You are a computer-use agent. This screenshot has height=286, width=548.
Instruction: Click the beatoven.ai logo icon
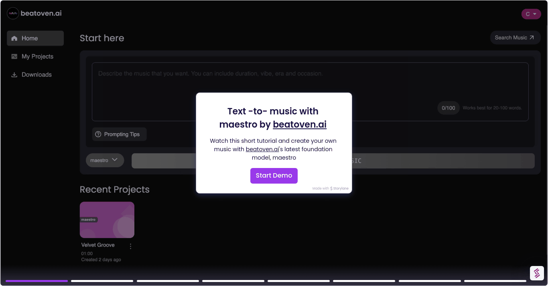coord(13,14)
